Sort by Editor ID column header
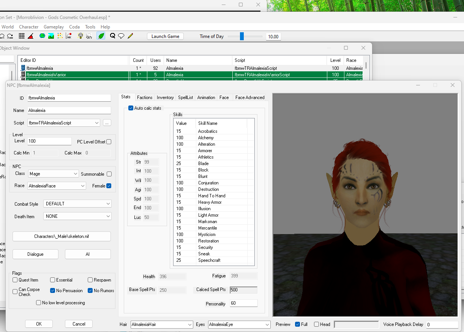The width and height of the screenshot is (464, 332). (x=73, y=60)
